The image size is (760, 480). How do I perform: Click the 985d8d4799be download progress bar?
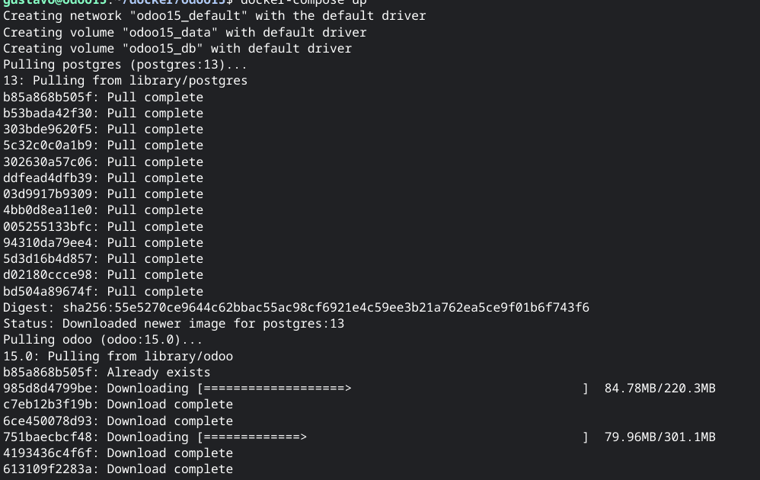point(393,389)
